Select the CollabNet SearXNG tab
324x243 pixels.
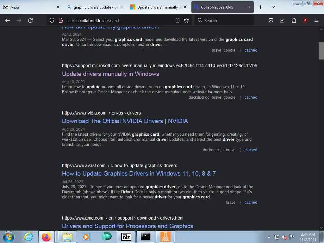pyautogui.click(x=222, y=7)
